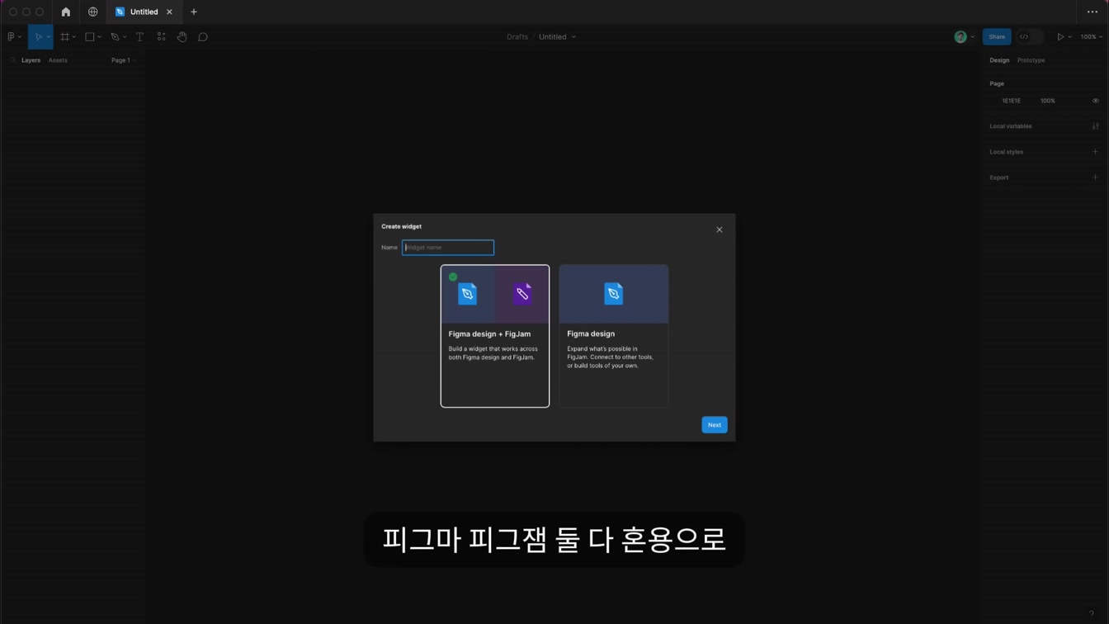Open the three-dots menu at top right
The height and width of the screenshot is (624, 1109).
(1092, 12)
